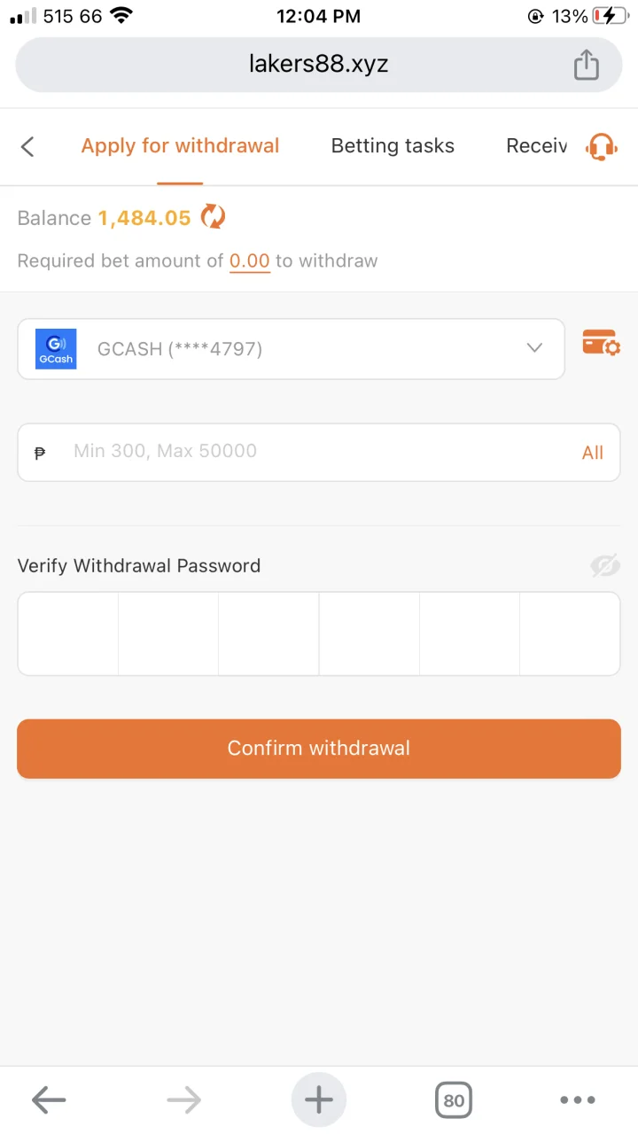Tap All to withdraw full balance

tap(592, 453)
